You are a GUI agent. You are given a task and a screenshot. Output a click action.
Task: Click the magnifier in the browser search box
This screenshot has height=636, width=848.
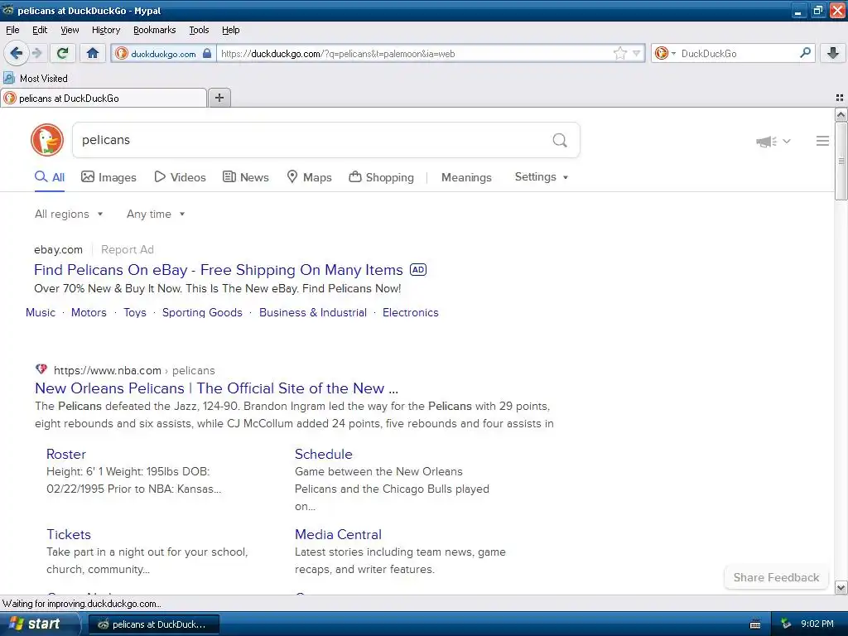click(x=805, y=53)
